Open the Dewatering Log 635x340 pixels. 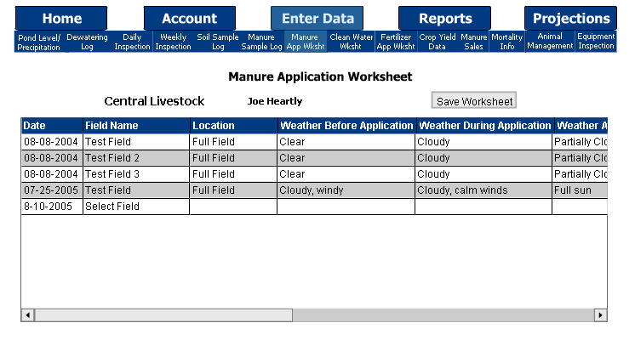tap(87, 42)
